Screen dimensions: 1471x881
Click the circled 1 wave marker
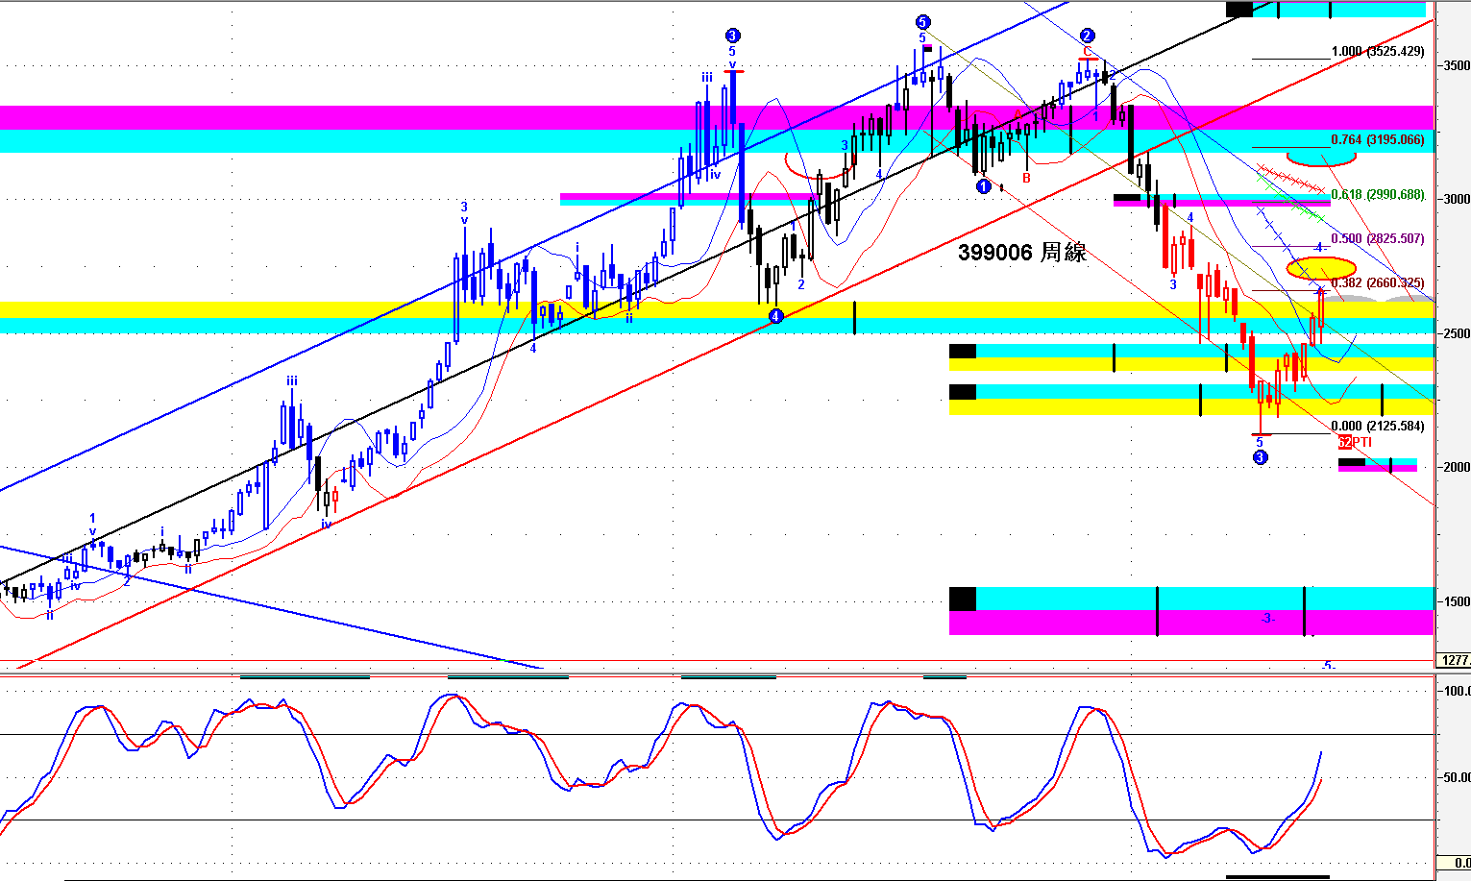pos(983,186)
